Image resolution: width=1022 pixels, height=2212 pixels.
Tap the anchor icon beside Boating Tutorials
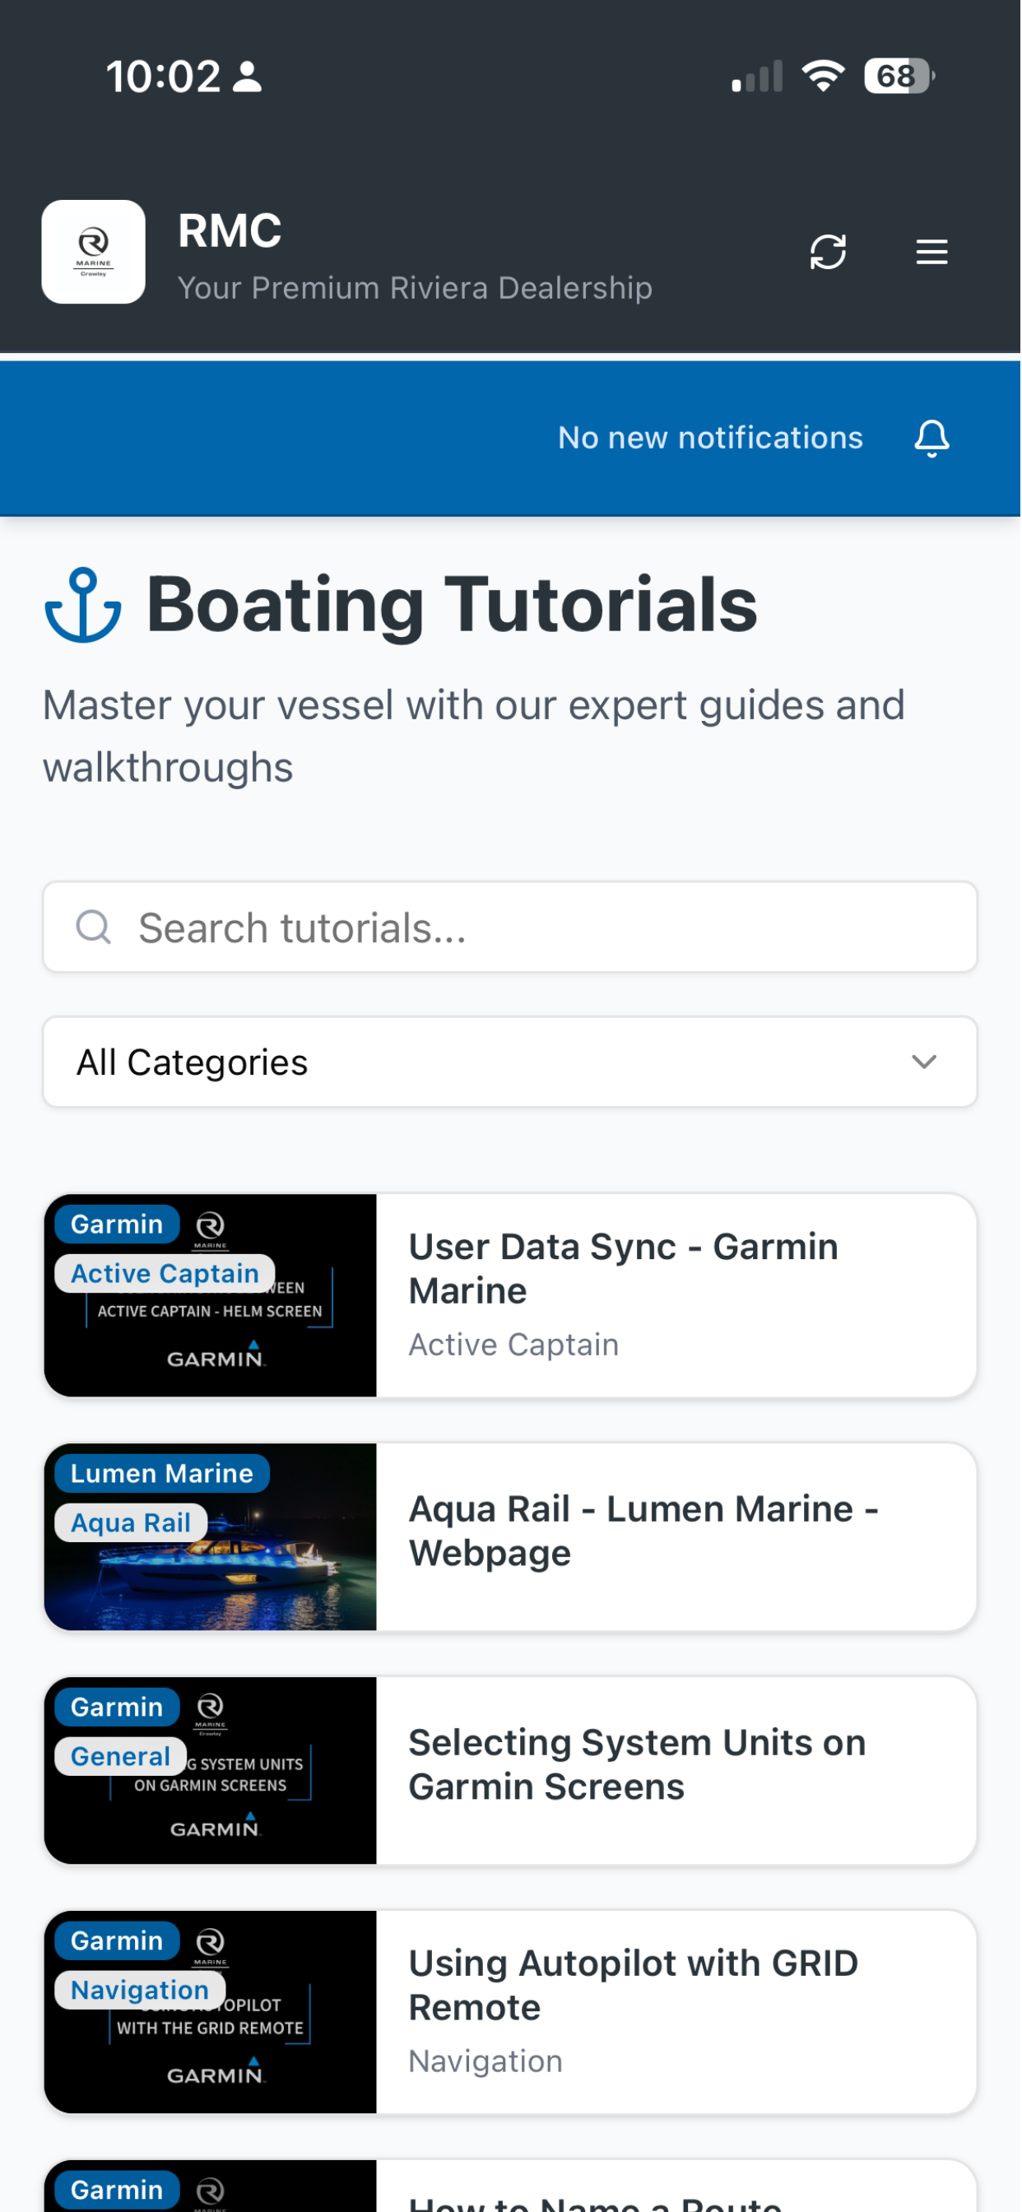(x=82, y=606)
